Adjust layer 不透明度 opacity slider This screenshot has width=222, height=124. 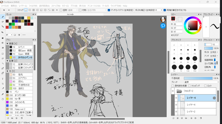pyautogui.click(x=198, y=78)
